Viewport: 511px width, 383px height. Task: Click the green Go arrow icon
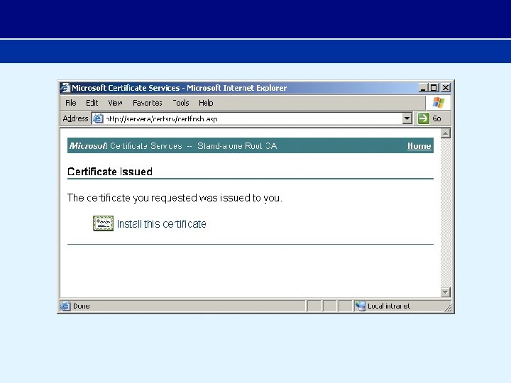pos(423,118)
